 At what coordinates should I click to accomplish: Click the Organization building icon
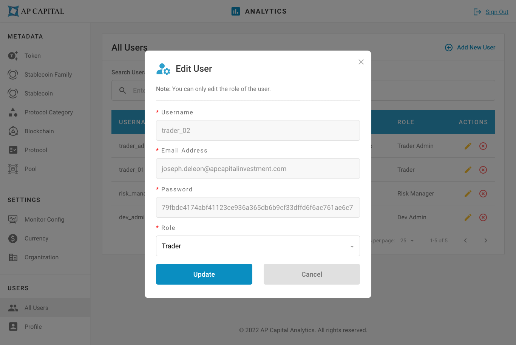(13, 257)
